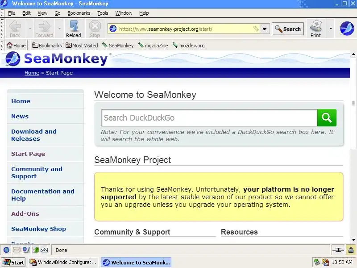Expand the URL bar history dropdown arrow
The image size is (357, 268).
264,29
